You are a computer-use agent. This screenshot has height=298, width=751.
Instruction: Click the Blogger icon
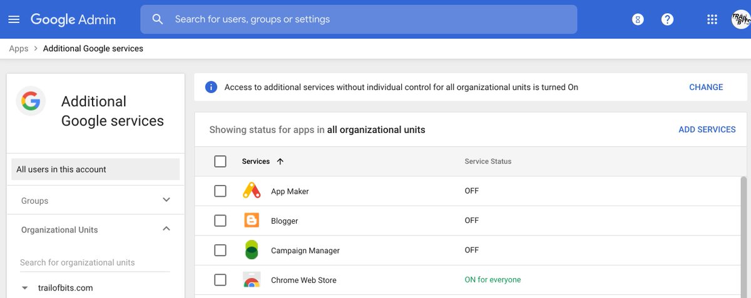[x=252, y=221]
